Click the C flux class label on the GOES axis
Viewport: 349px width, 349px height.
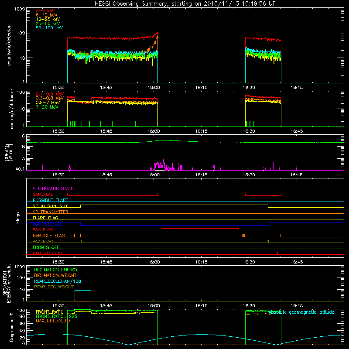[24, 136]
